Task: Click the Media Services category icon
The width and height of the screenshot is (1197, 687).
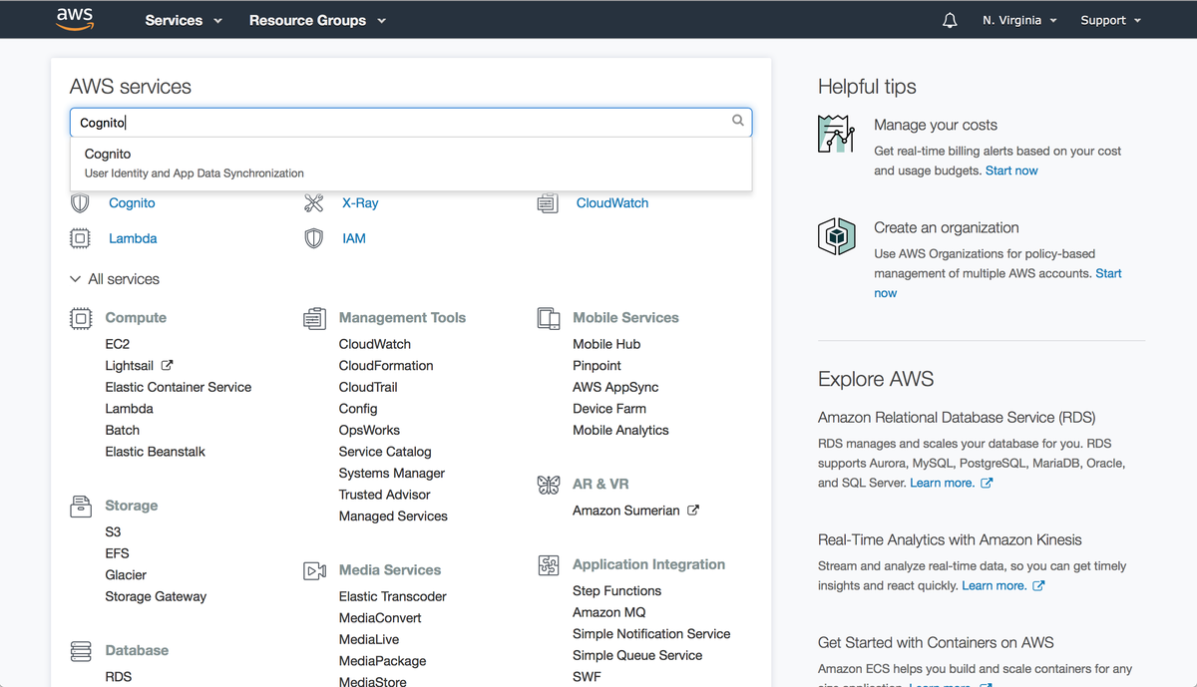Action: [x=314, y=569]
